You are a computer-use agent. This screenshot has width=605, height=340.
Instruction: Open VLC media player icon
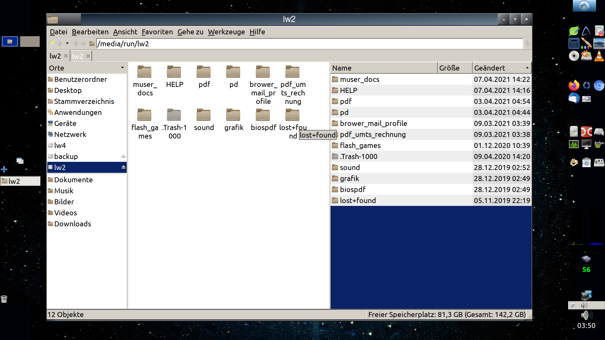point(599,56)
